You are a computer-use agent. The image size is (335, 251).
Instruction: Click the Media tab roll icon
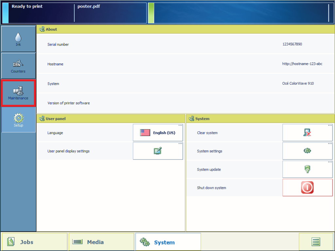pos(77,242)
